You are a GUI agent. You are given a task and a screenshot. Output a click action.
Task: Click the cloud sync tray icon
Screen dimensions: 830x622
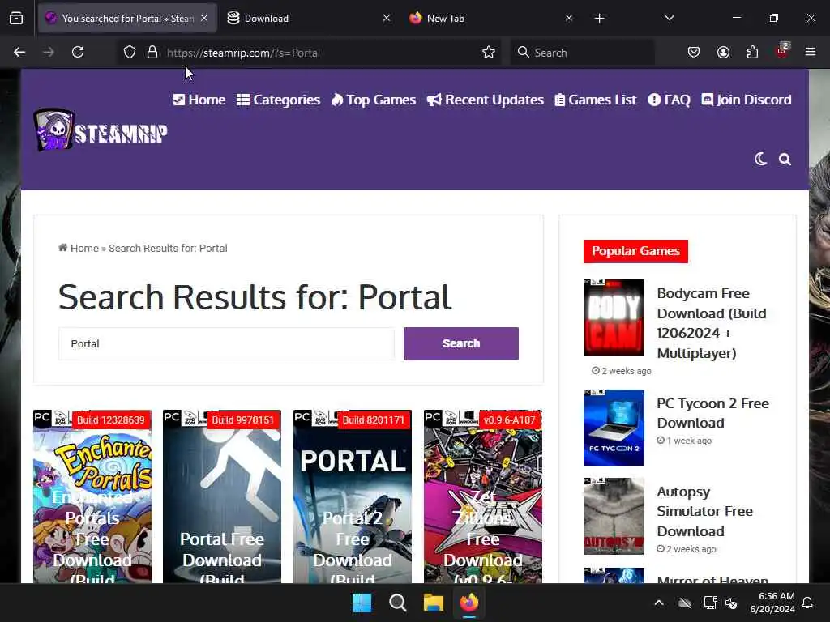point(685,603)
